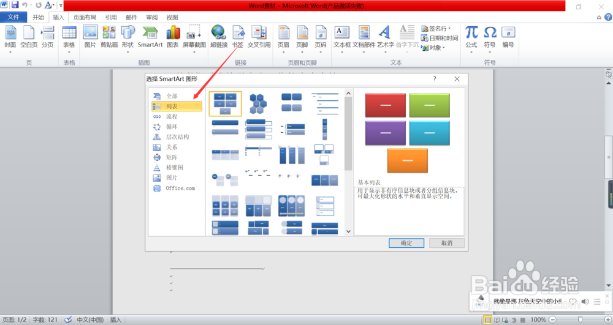This screenshot has height=325, width=613.
Task: Select the Relationship (关系) category
Action: click(177, 147)
